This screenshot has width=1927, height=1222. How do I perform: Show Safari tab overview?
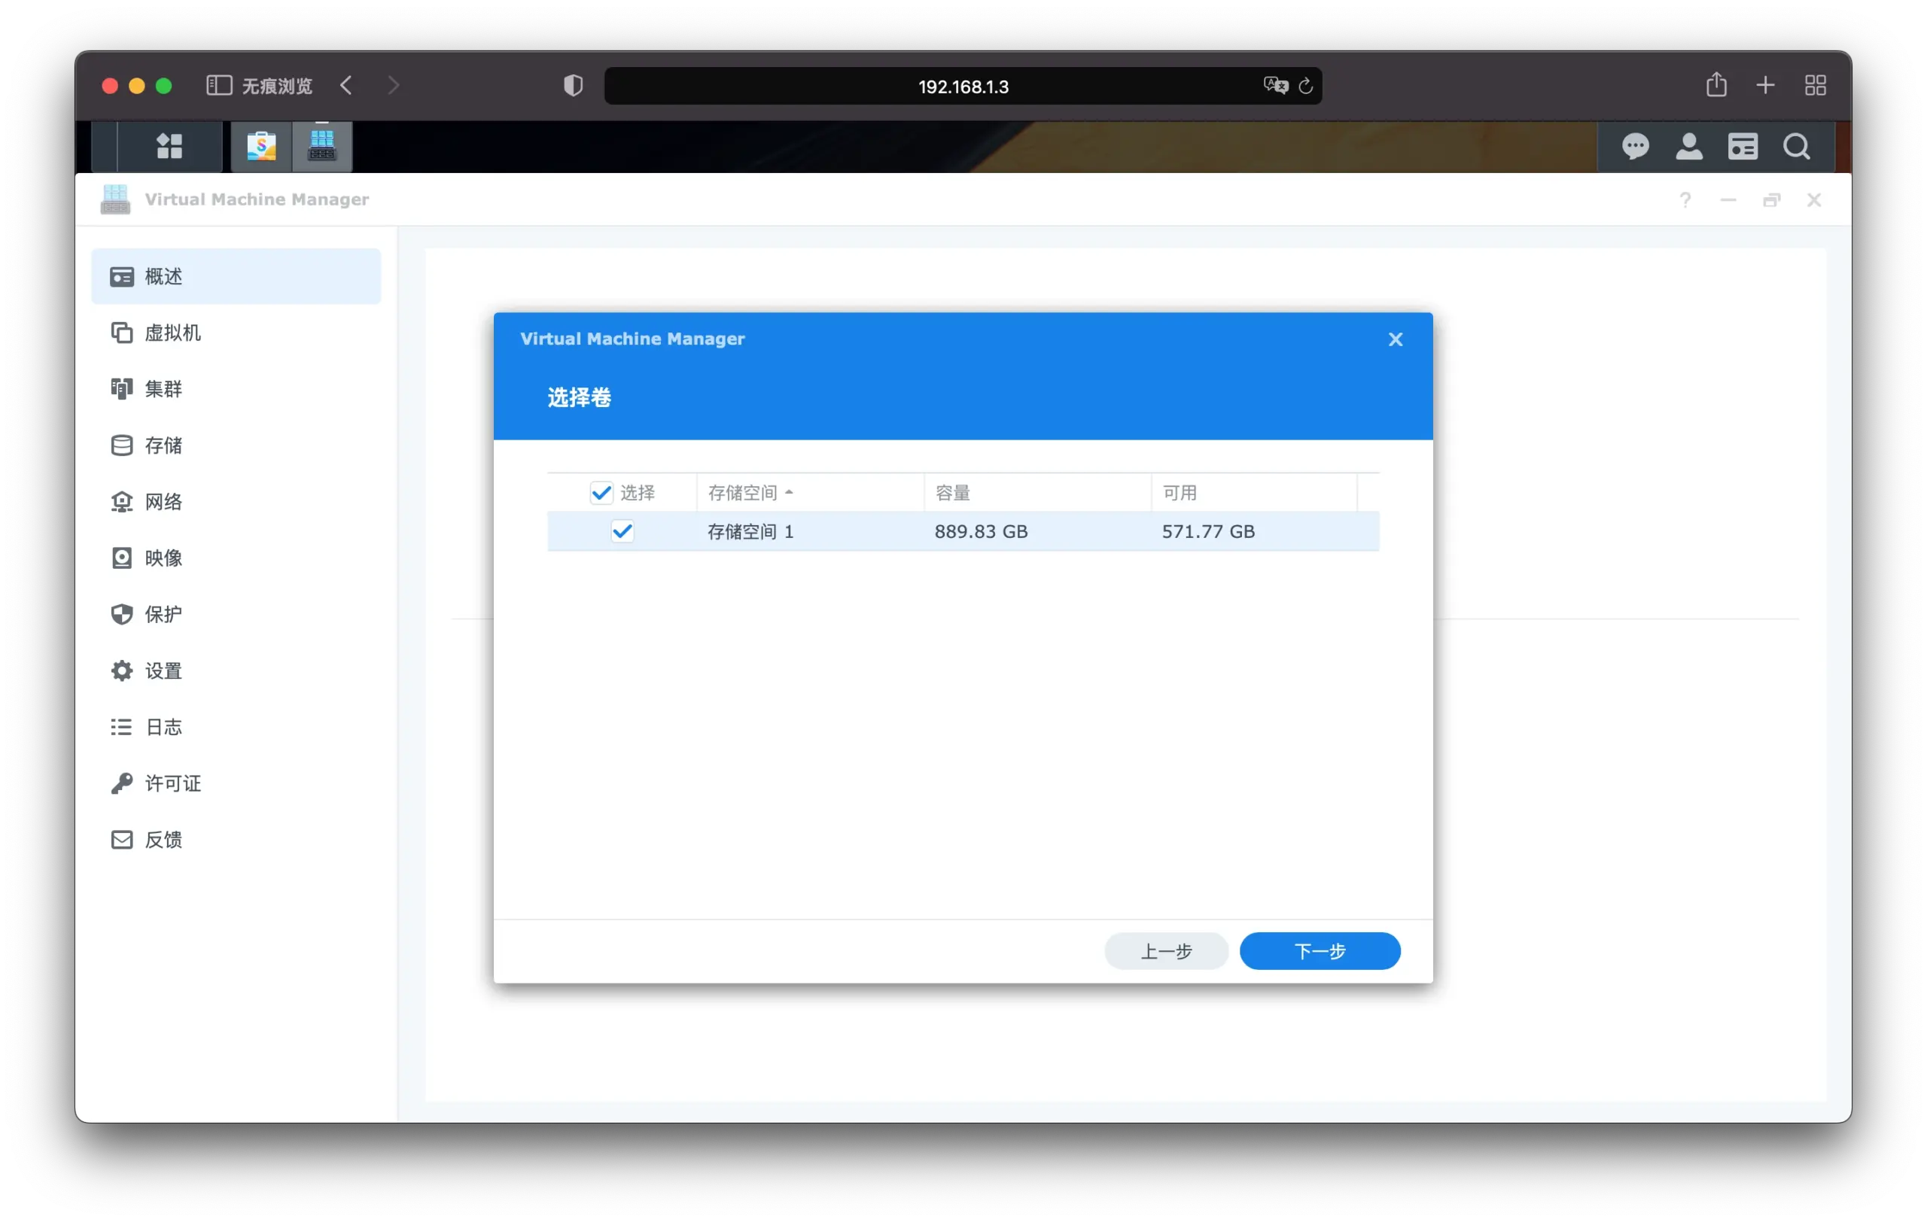coord(1815,86)
